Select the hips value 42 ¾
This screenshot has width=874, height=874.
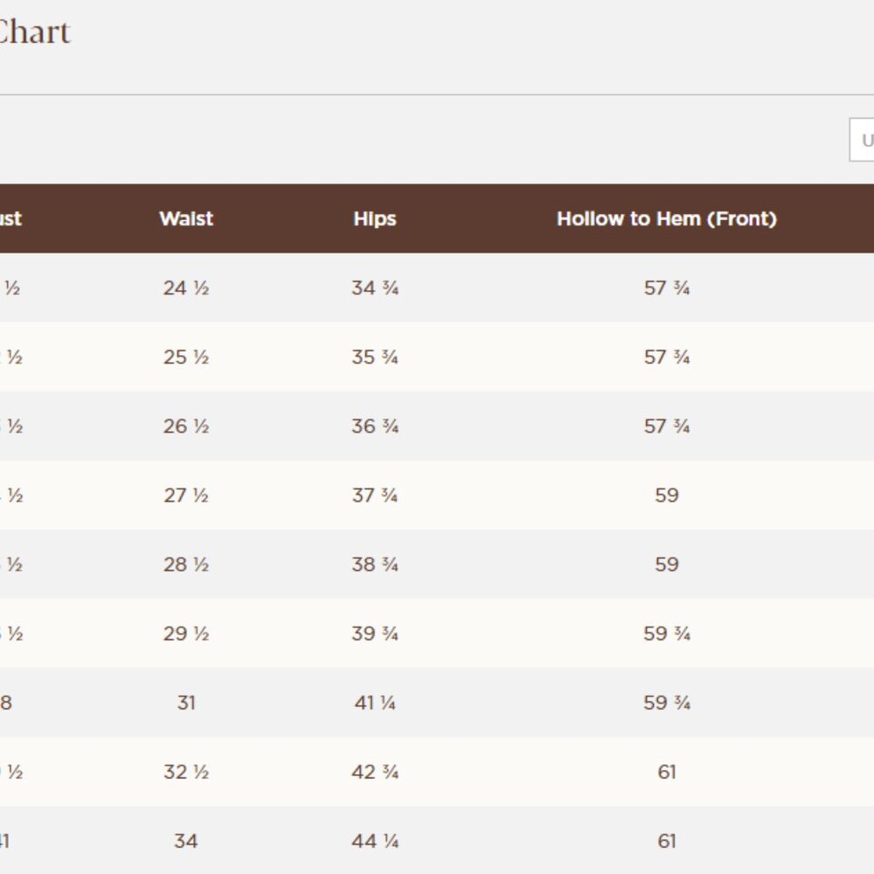tap(375, 772)
